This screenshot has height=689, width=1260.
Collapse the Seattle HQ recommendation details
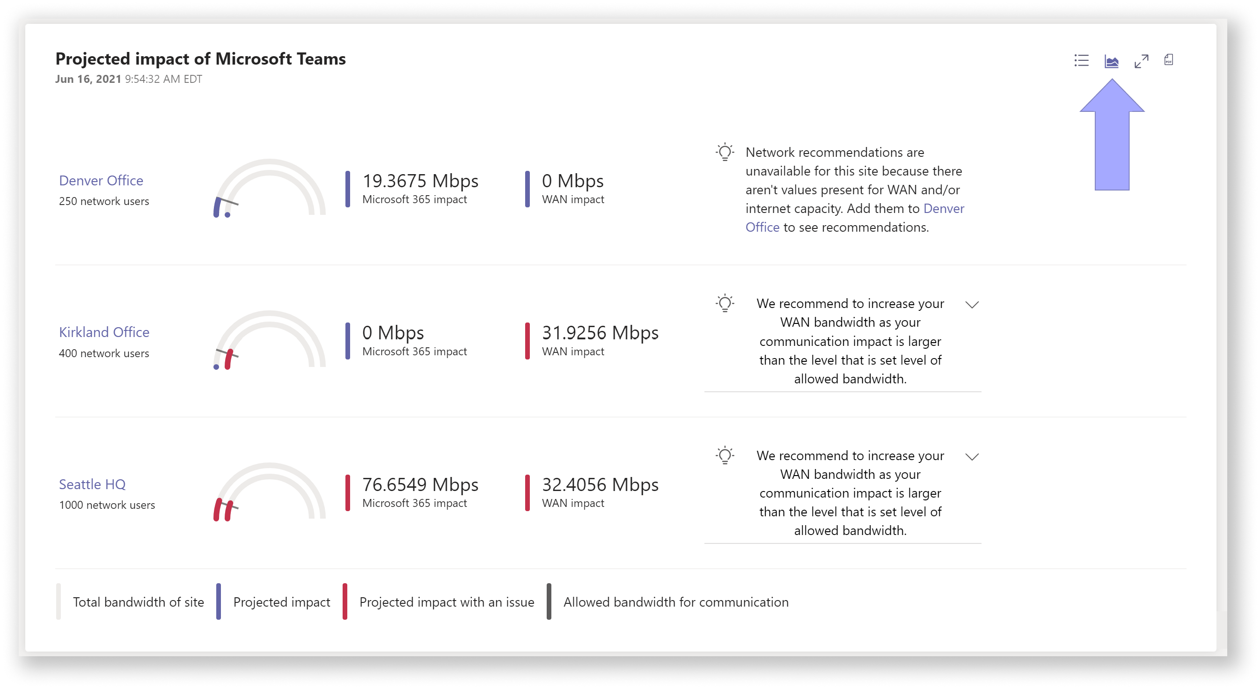[972, 456]
